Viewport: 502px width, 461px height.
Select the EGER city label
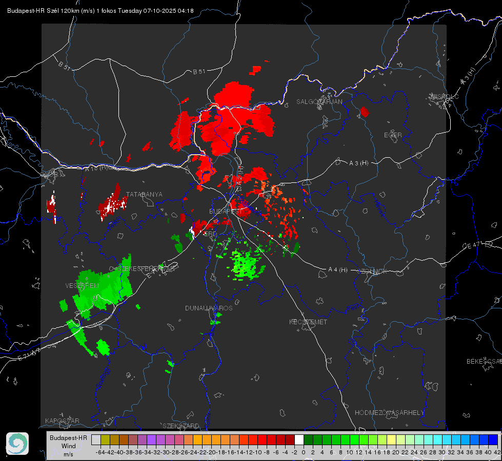(393, 135)
